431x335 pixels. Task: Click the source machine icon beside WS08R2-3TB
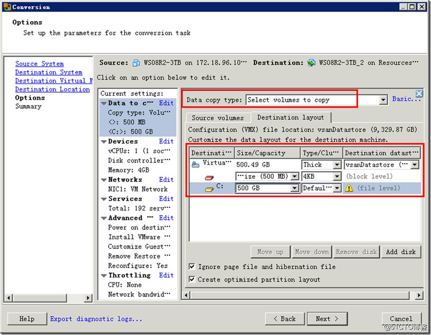[136, 63]
